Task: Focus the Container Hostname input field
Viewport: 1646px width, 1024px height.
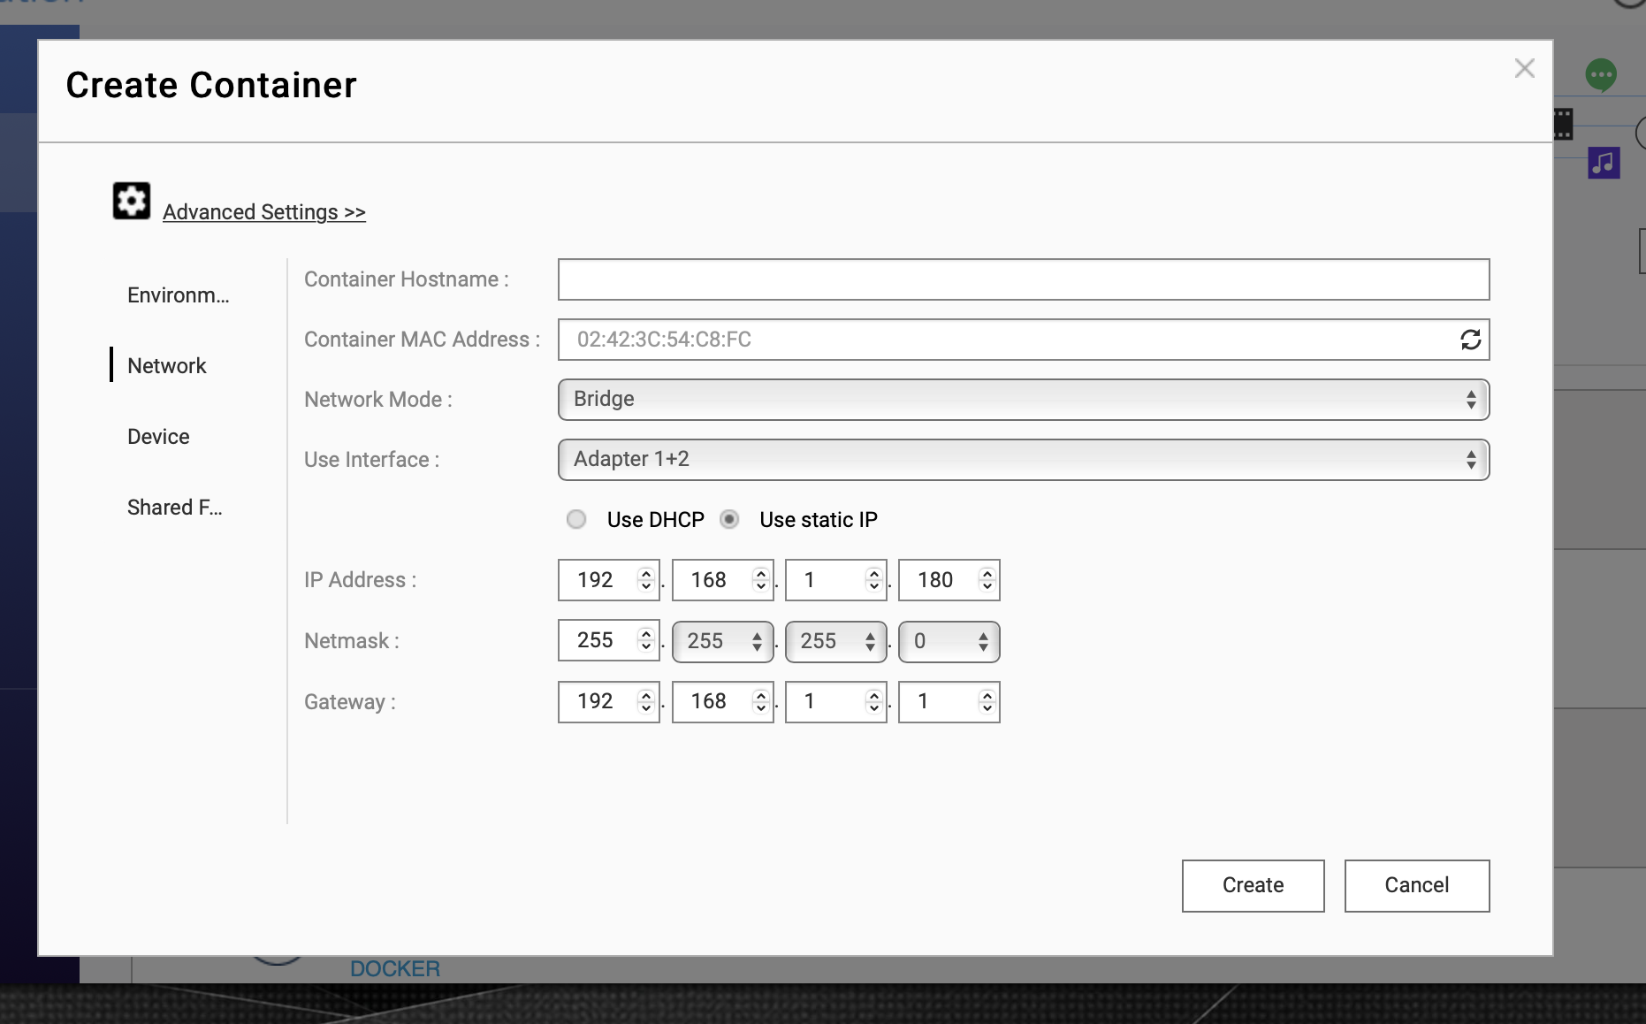Action: tap(1024, 279)
